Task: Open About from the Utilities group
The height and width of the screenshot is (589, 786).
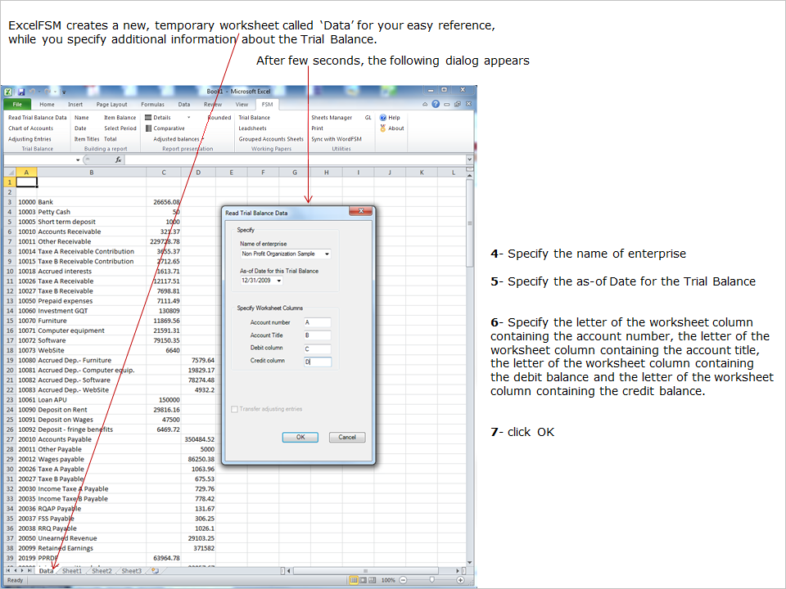Action: click(x=383, y=128)
